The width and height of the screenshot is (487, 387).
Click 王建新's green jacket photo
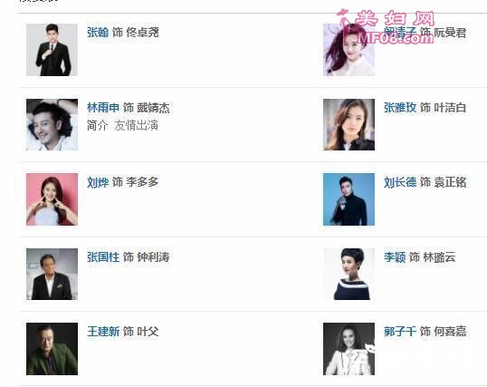[x=52, y=349]
